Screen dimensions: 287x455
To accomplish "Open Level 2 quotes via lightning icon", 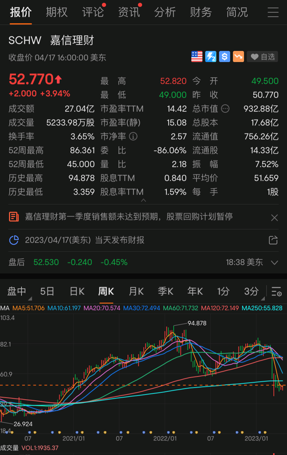I will tap(211, 56).
